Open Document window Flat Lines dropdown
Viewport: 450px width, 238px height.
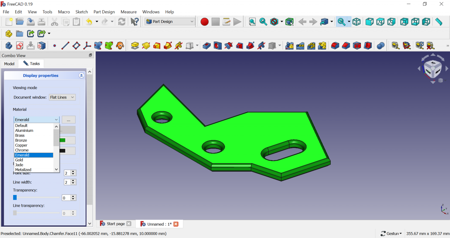[62, 97]
